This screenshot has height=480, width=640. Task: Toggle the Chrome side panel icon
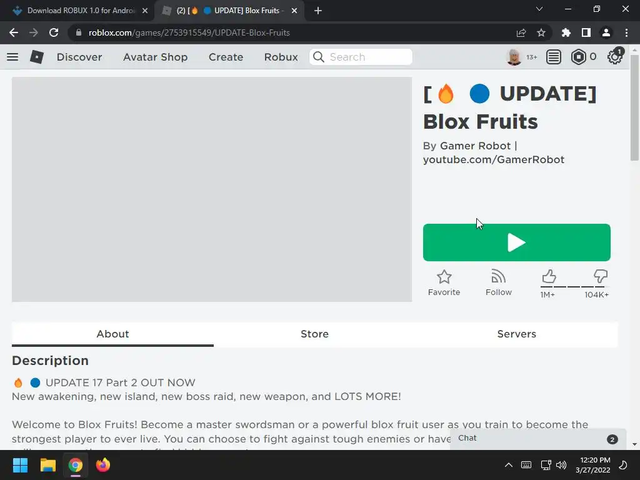tap(586, 32)
